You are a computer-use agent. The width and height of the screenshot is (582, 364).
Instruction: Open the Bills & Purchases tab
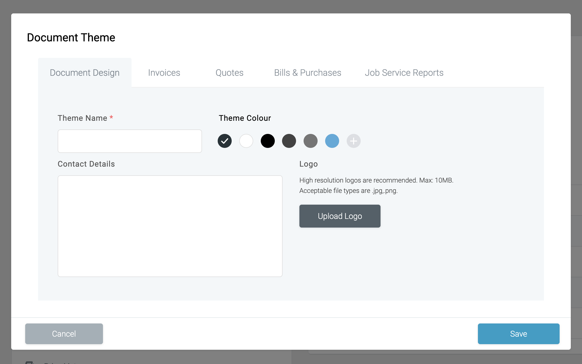pos(308,72)
